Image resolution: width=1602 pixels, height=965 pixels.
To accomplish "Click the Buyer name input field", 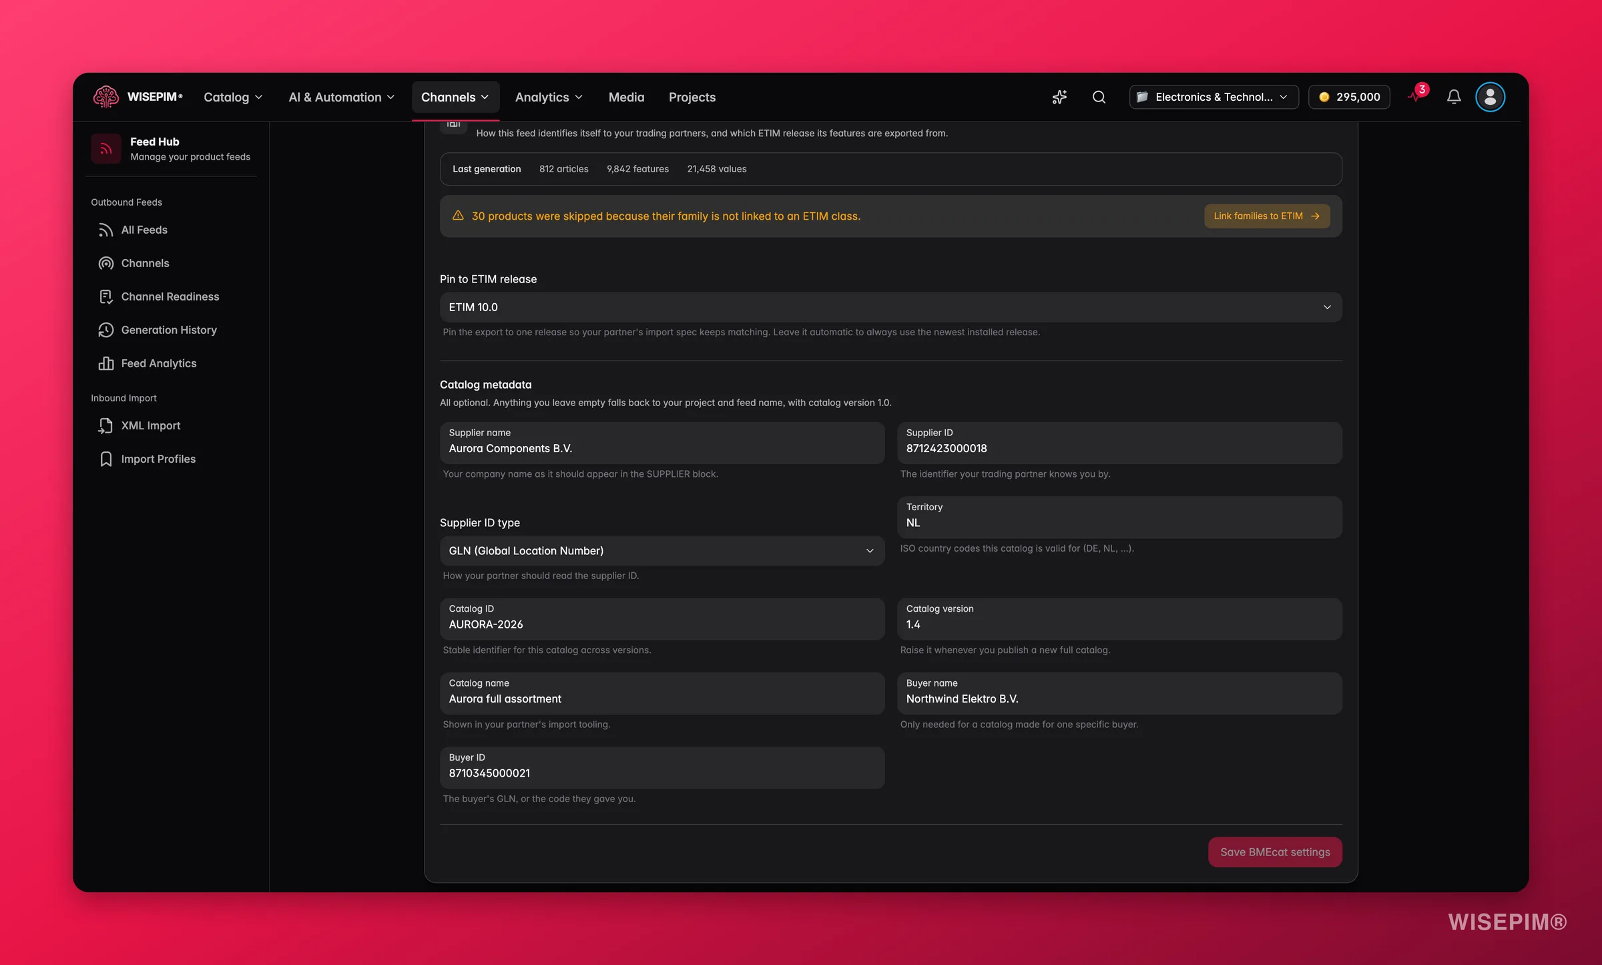I will pos(1119,693).
